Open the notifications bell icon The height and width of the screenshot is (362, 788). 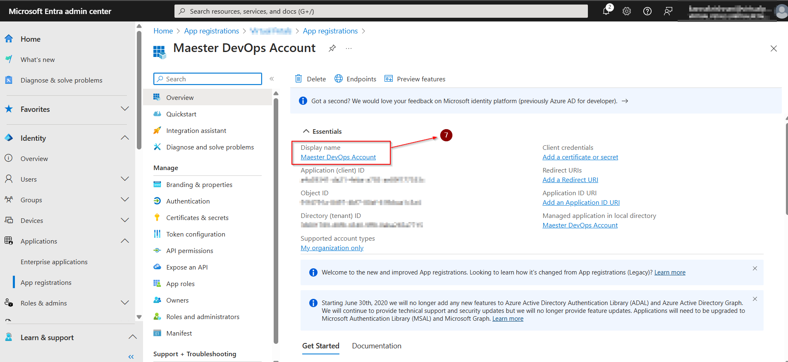coord(607,11)
